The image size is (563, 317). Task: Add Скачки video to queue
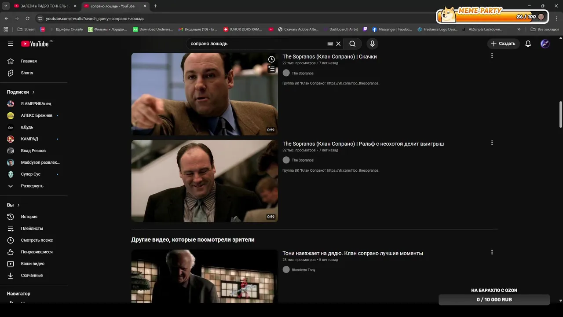coord(271,69)
